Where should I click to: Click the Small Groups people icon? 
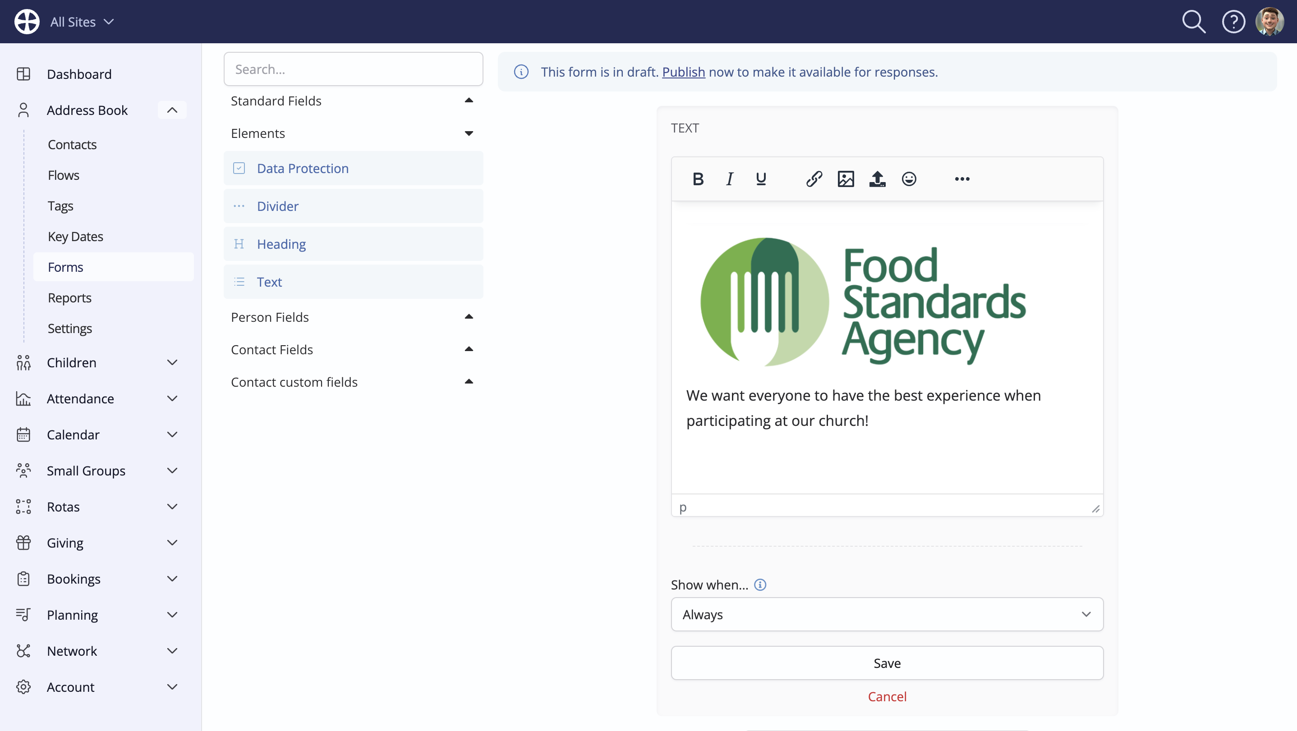point(23,471)
